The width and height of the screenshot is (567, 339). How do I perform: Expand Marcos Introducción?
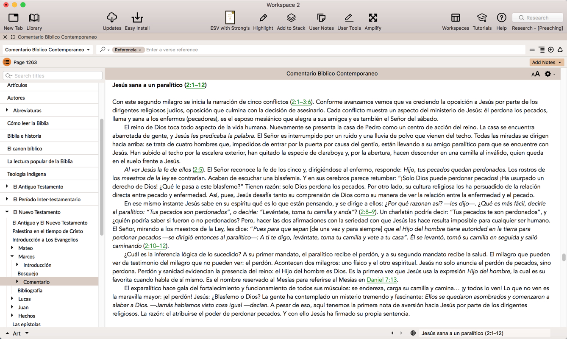pyautogui.click(x=17, y=265)
